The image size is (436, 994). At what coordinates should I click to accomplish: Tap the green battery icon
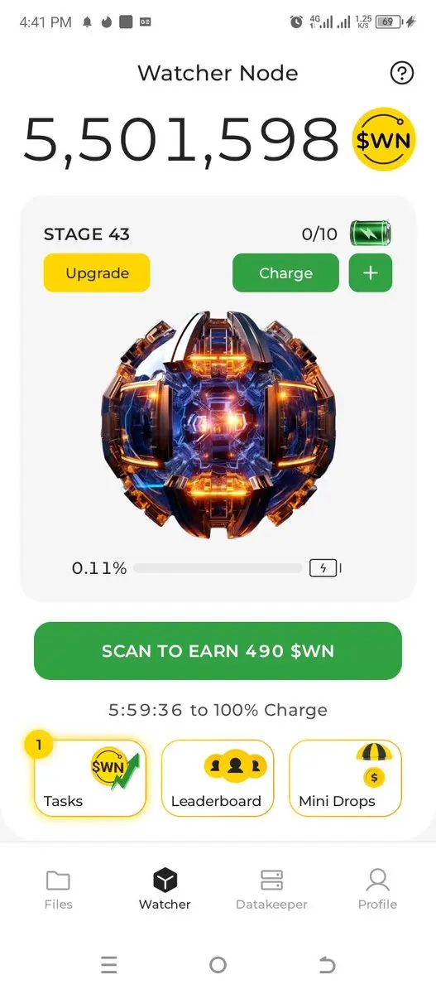click(x=371, y=234)
